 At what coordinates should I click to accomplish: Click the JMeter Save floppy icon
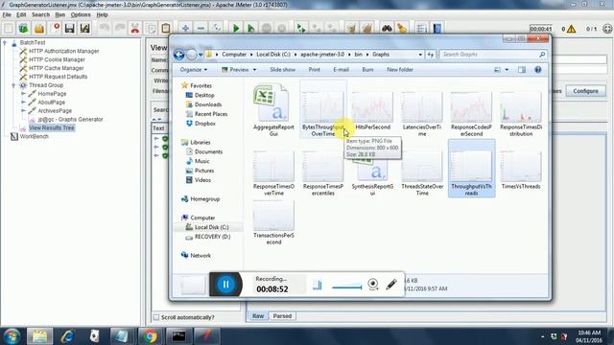70,28
